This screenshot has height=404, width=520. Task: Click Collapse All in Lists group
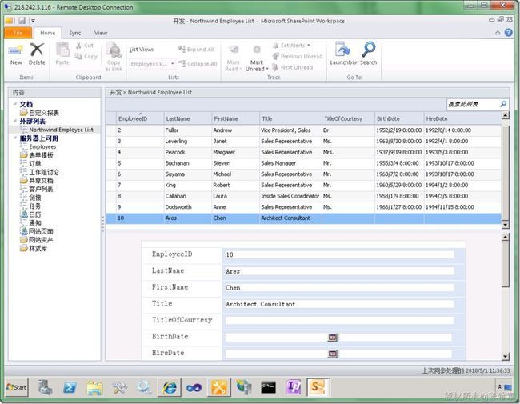(x=198, y=64)
